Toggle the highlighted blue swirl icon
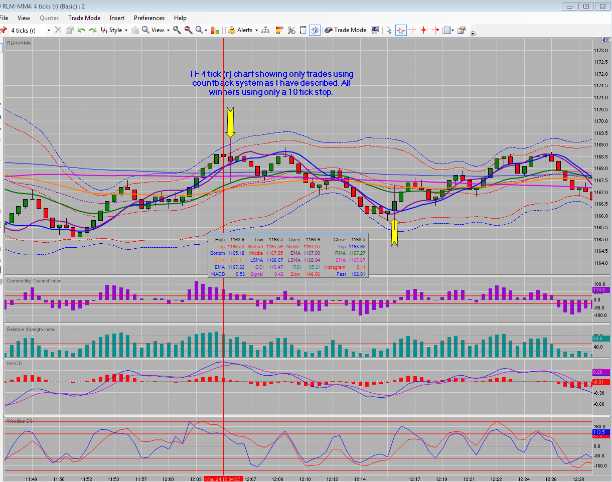This screenshot has height=482, width=612. [x=315, y=30]
